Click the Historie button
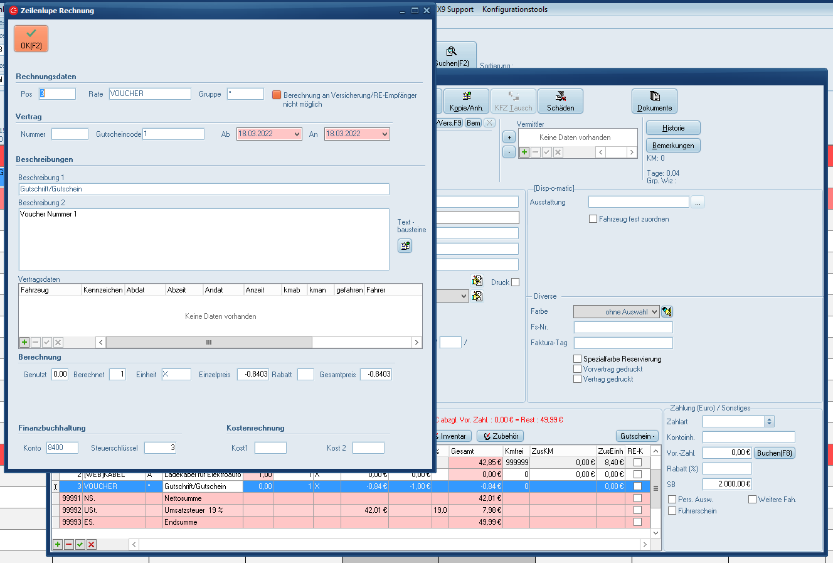The width and height of the screenshot is (833, 563). 673,128
